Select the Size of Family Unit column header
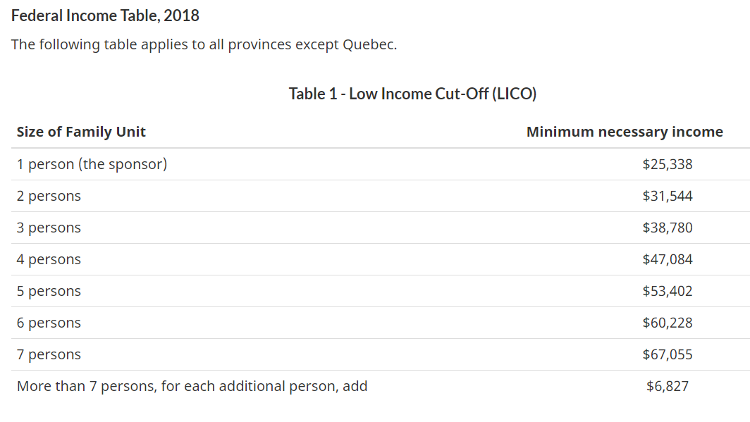750x422 pixels. (81, 132)
